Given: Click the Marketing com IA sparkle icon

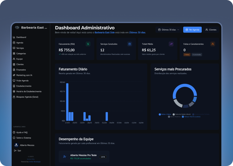Looking at the screenshot, I should [14, 75].
